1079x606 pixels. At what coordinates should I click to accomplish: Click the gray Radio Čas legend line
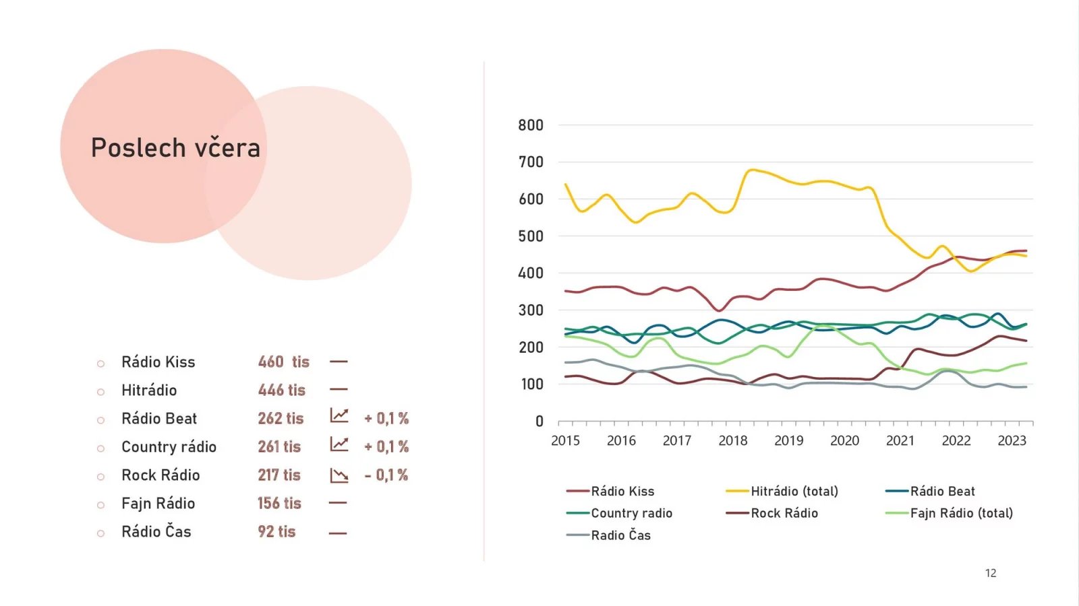[578, 535]
